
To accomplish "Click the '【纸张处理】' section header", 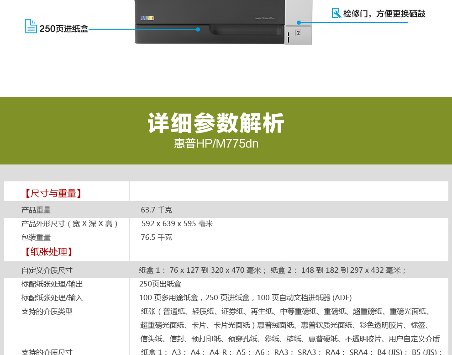I will (48, 252).
